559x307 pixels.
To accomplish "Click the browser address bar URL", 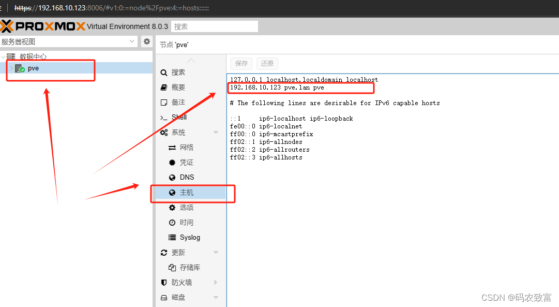I will click(x=112, y=8).
